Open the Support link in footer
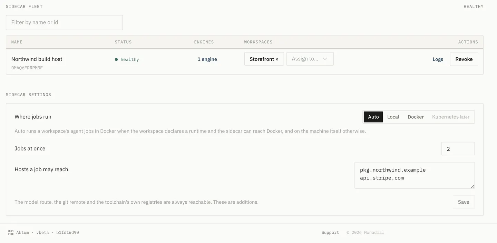This screenshot has width=497, height=243. pos(330,233)
